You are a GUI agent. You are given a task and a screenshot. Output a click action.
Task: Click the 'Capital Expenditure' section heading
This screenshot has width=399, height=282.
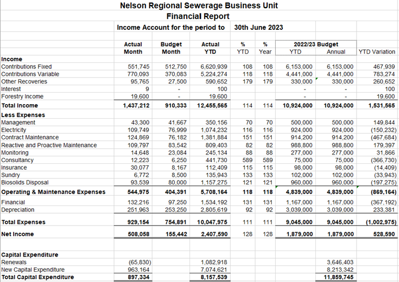[29, 255]
